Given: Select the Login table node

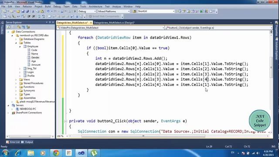Looking at the screenshot, I should click(x=31, y=72).
